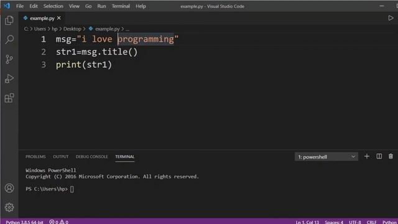Open the File menu
The height and width of the screenshot is (224, 398).
tap(20, 6)
